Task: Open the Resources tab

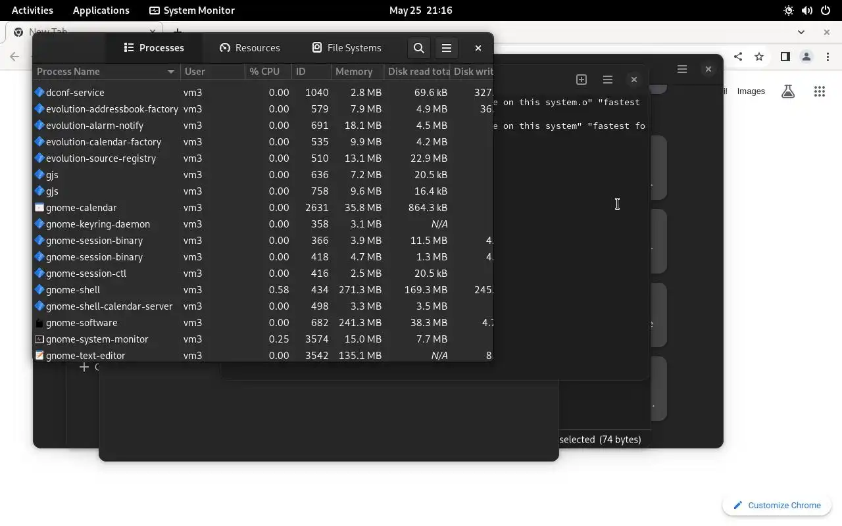Action: coord(250,47)
